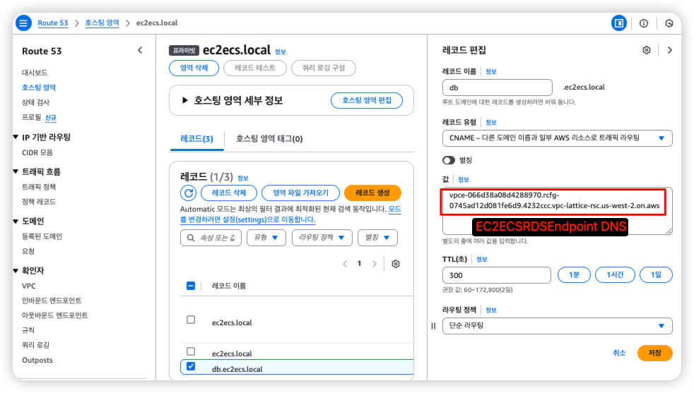This screenshot has height=393, width=694.
Task: Switch to the 레코드(3) tab
Action: pyautogui.click(x=196, y=139)
